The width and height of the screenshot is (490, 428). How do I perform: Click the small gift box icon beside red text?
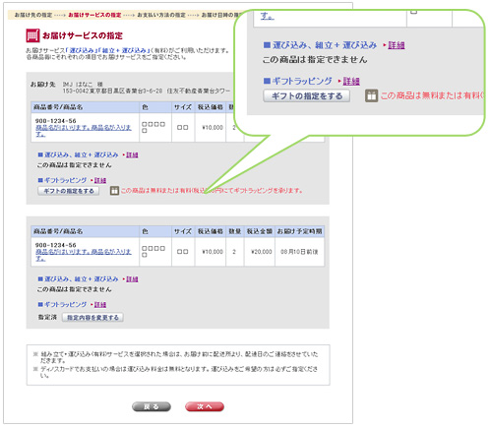(114, 191)
